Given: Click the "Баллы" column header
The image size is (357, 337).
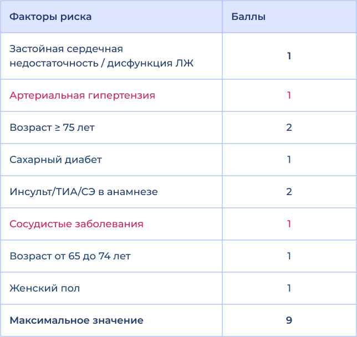Looking at the screenshot, I should 248,17.
